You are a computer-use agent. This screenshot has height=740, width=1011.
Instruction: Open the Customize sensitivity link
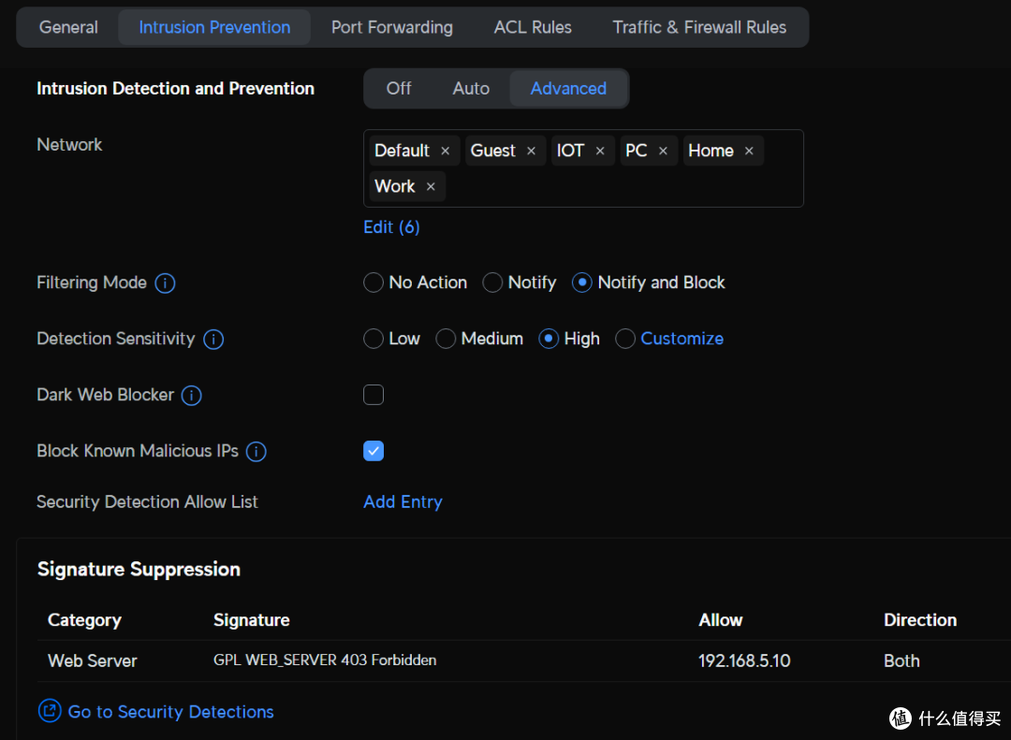pyautogui.click(x=682, y=339)
